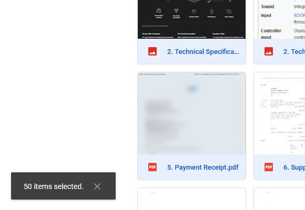Image resolution: width=305 pixels, height=210 pixels.
Task: Click image file icon beside "2. Technical Specifica..."
Action: (x=152, y=51)
